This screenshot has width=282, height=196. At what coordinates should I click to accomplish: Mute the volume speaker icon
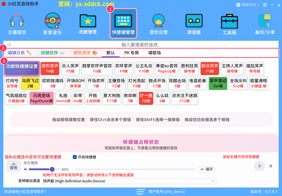point(25,169)
